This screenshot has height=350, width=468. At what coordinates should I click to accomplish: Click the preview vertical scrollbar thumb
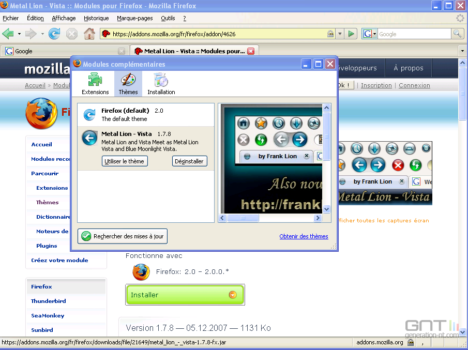point(326,136)
